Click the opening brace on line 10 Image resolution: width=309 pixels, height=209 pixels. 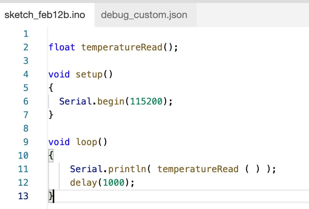[x=51, y=156]
